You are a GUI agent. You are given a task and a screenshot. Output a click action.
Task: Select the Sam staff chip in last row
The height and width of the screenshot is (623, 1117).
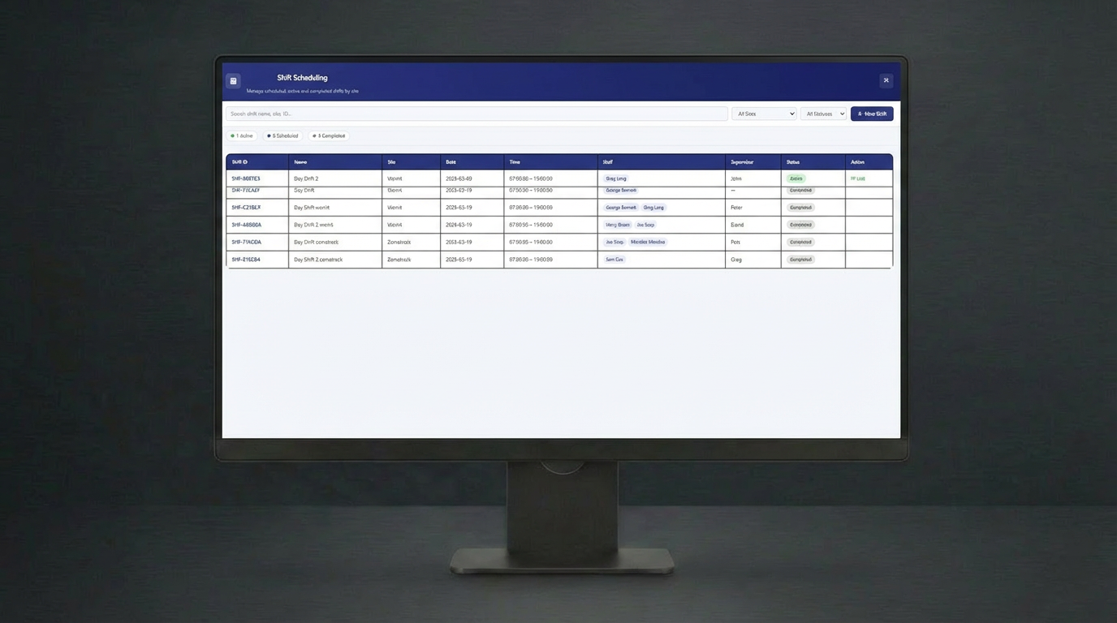pos(615,260)
